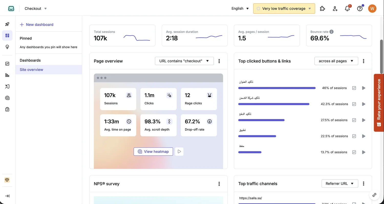
Task: Click the View heatmap button
Action: coord(153,151)
